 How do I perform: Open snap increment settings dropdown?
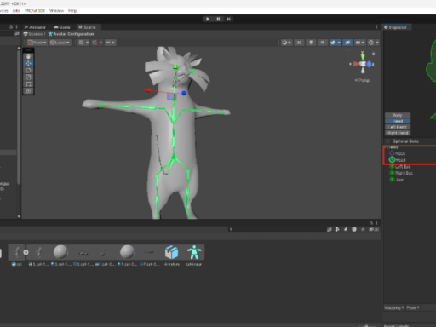110,43
